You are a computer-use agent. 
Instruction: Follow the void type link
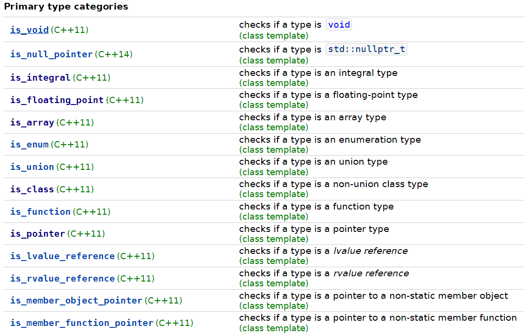[339, 24]
